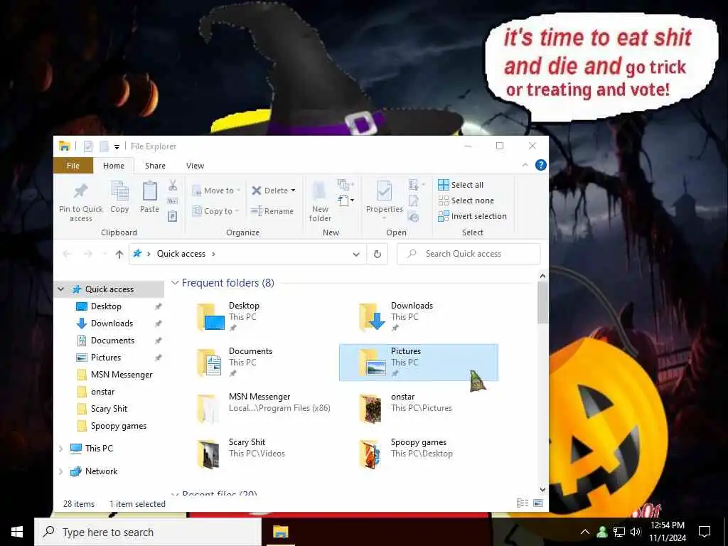Click the vertical scrollbar thumb
This screenshot has width=728, height=546.
(542, 303)
